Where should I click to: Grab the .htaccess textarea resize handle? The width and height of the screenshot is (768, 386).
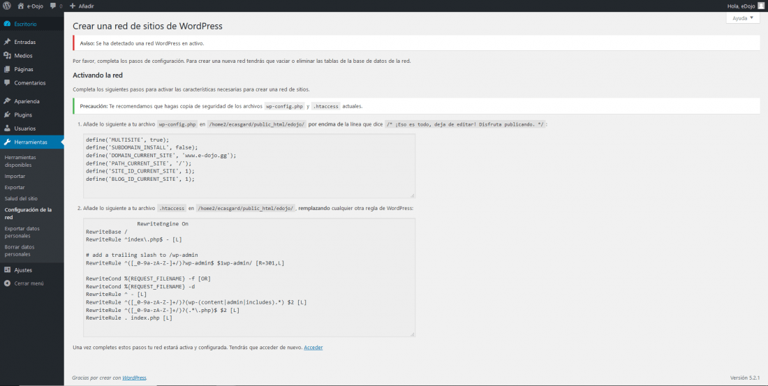tap(413, 334)
